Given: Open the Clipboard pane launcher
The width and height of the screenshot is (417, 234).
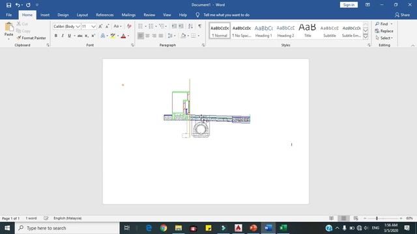Looking at the screenshot, I should click(48, 45).
